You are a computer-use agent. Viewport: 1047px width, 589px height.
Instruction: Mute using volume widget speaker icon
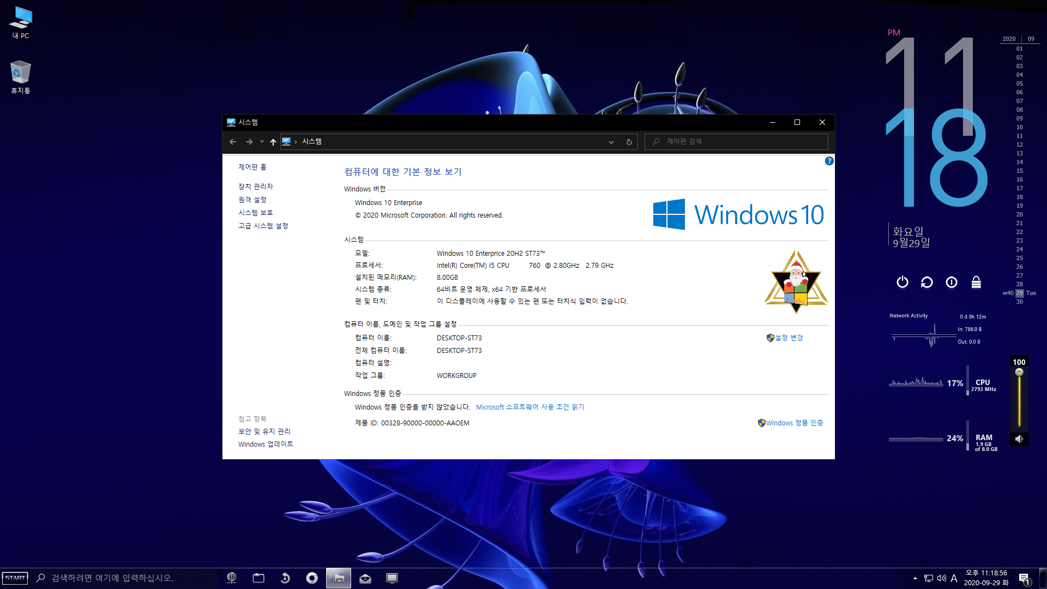point(1019,438)
